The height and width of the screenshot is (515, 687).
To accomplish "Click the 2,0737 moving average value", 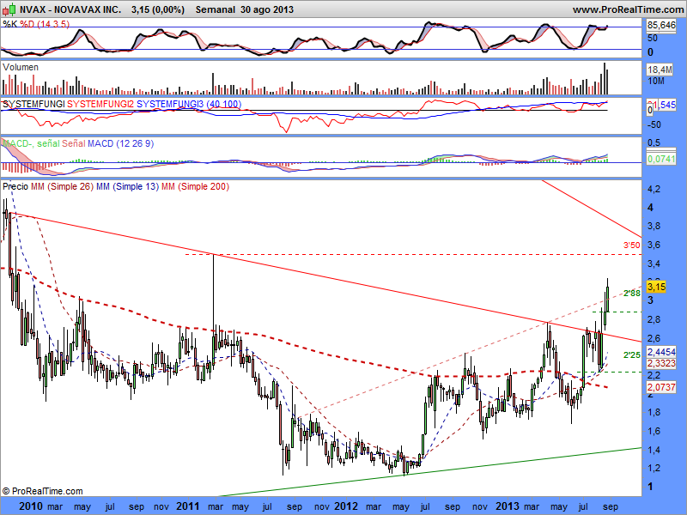I will coord(661,387).
